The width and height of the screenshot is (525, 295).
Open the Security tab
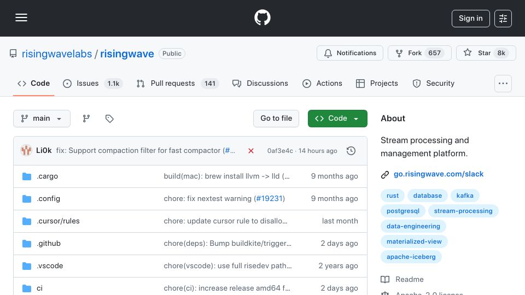[434, 83]
